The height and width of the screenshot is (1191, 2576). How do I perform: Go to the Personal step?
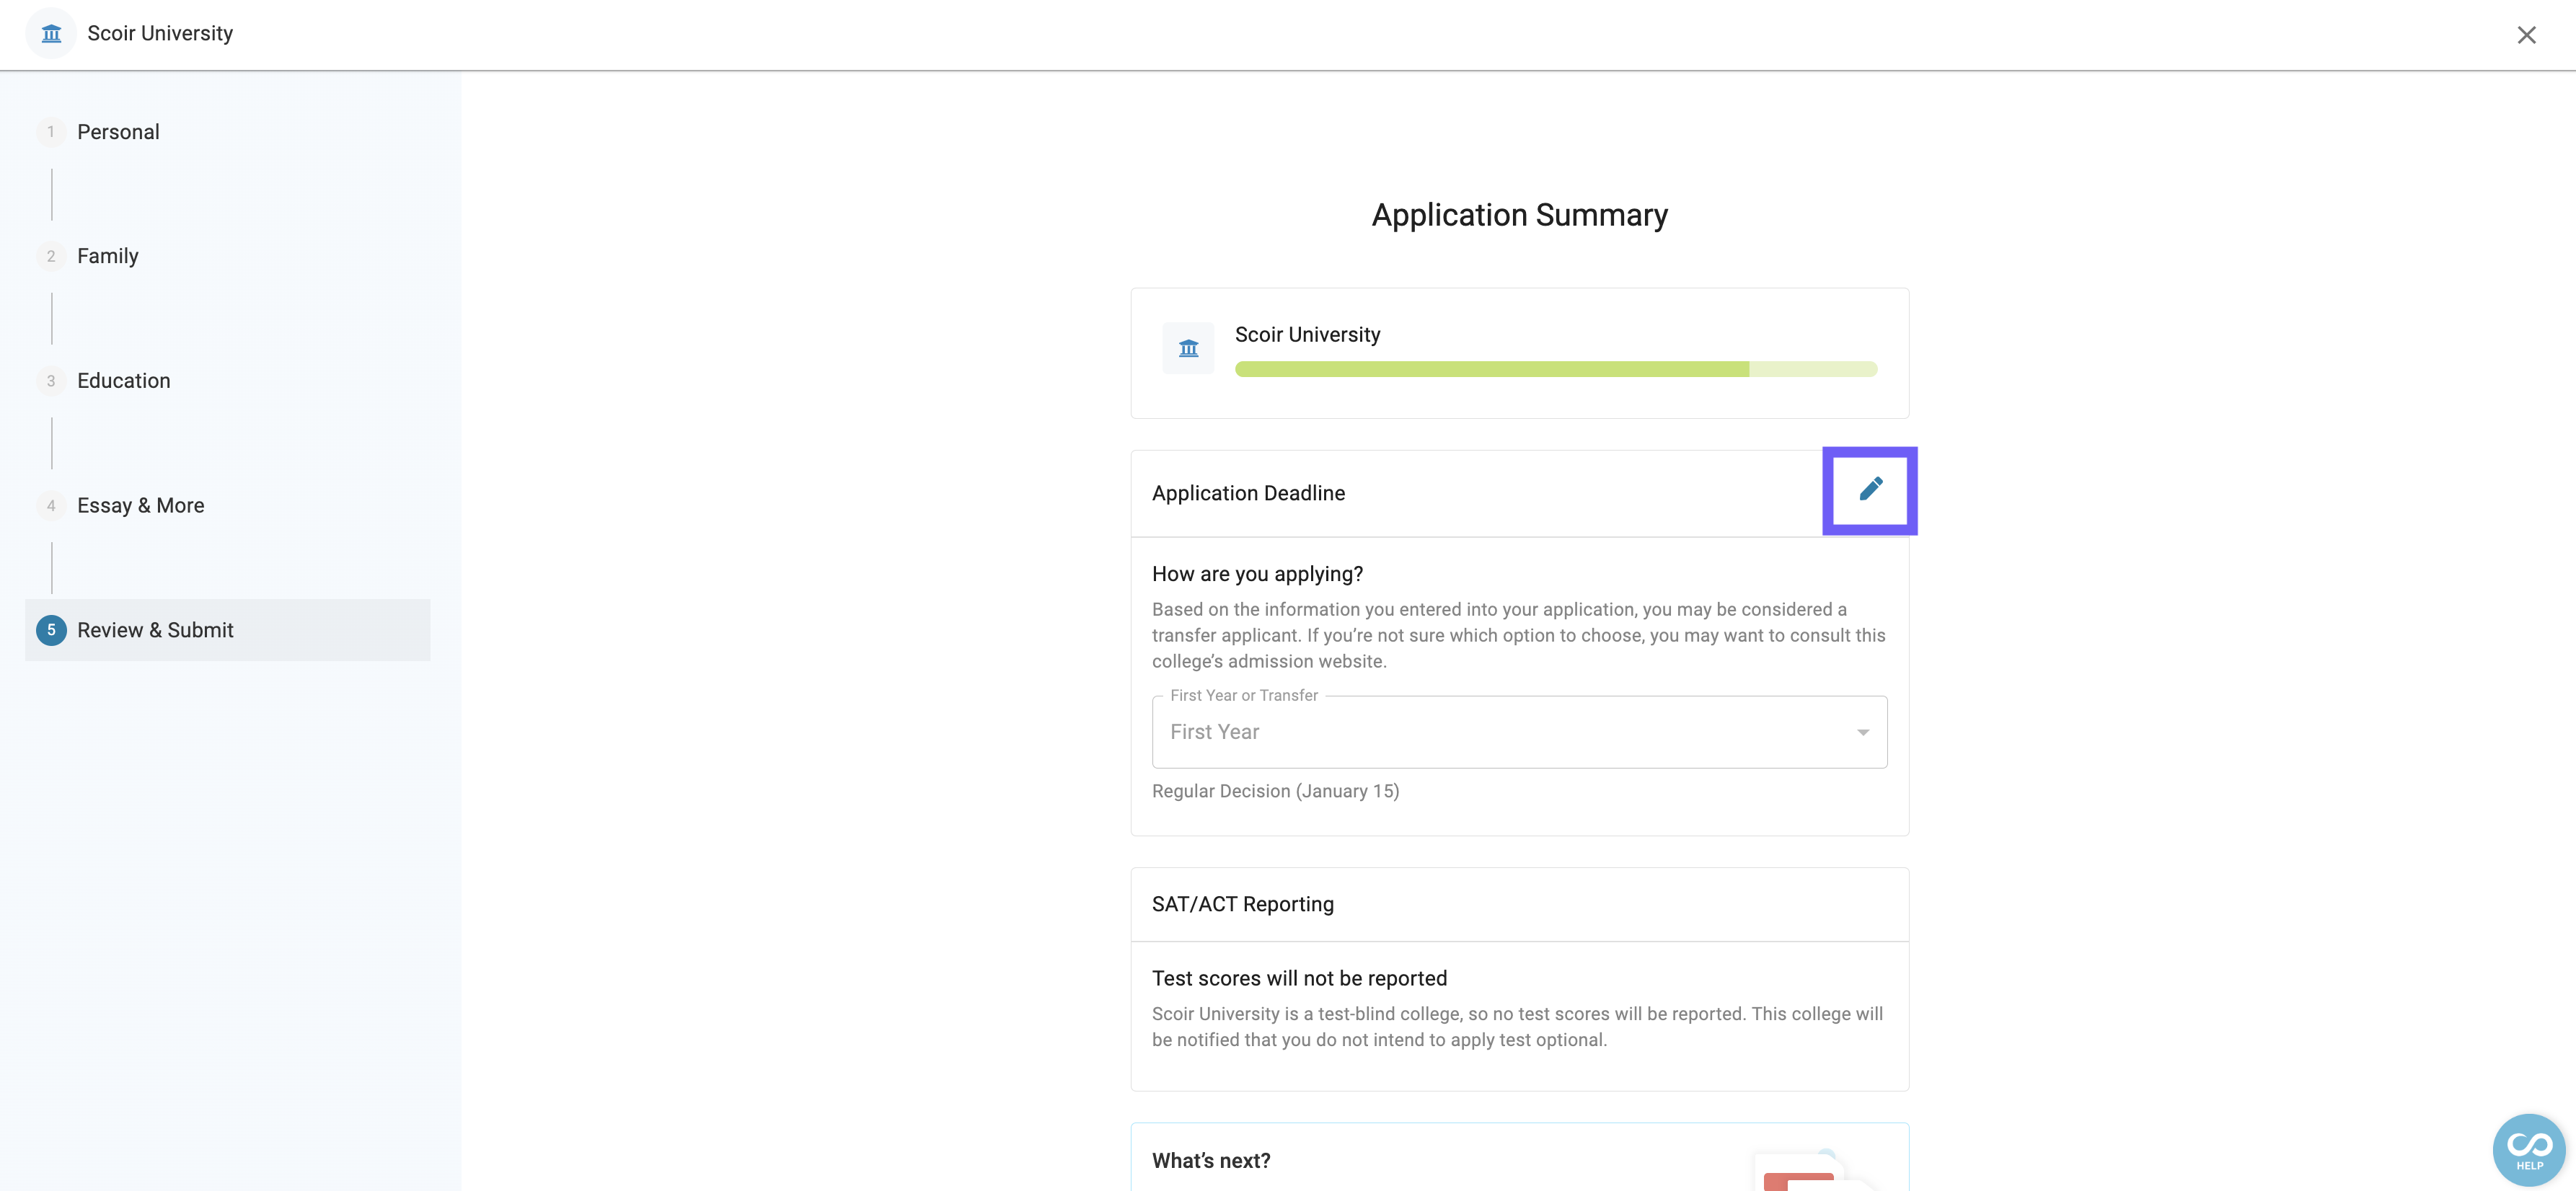[118, 132]
